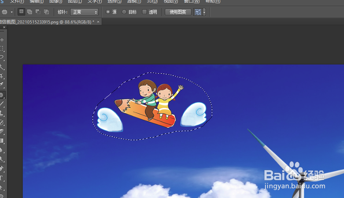Select the Horizontal Type tool
This screenshot has width=344, height=198.
coord(2,178)
